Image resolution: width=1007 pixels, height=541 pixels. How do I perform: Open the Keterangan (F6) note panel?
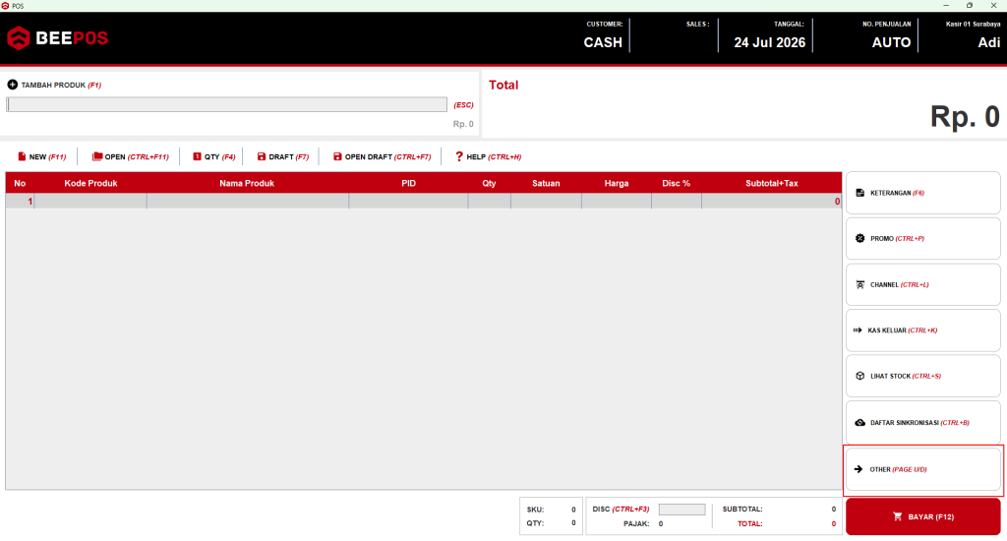pos(922,193)
